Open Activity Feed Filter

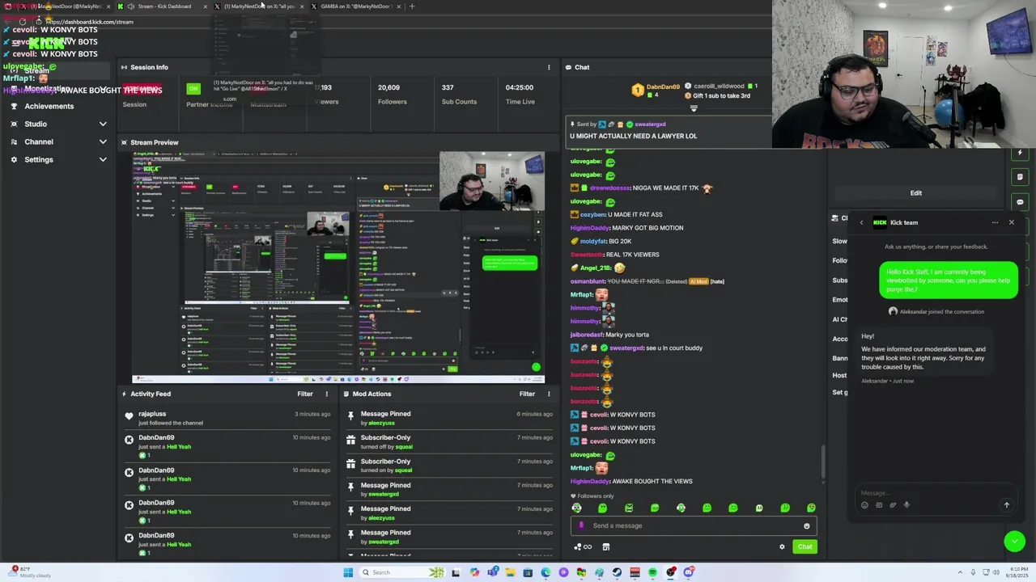point(304,394)
